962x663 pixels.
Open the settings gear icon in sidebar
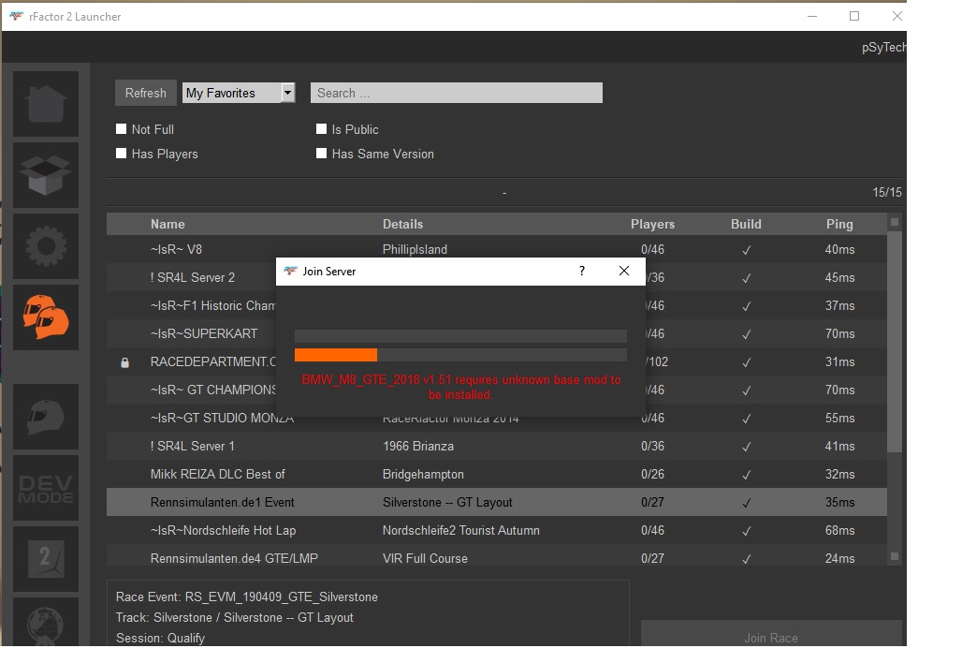click(46, 246)
